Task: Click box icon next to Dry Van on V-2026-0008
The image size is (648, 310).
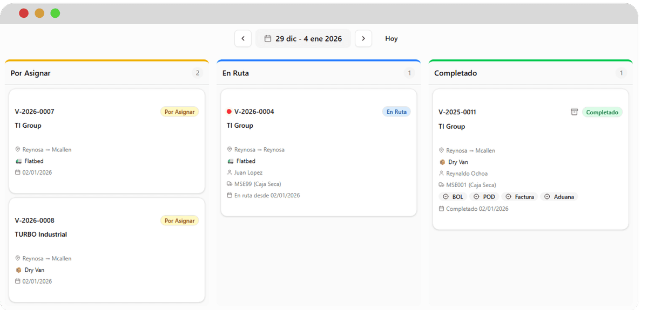Action: (x=18, y=270)
